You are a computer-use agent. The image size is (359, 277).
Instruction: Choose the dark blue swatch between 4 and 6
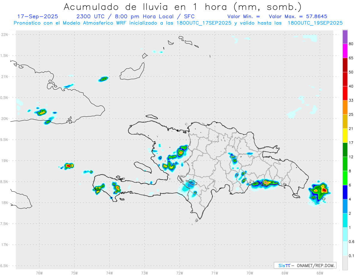tap(345, 192)
